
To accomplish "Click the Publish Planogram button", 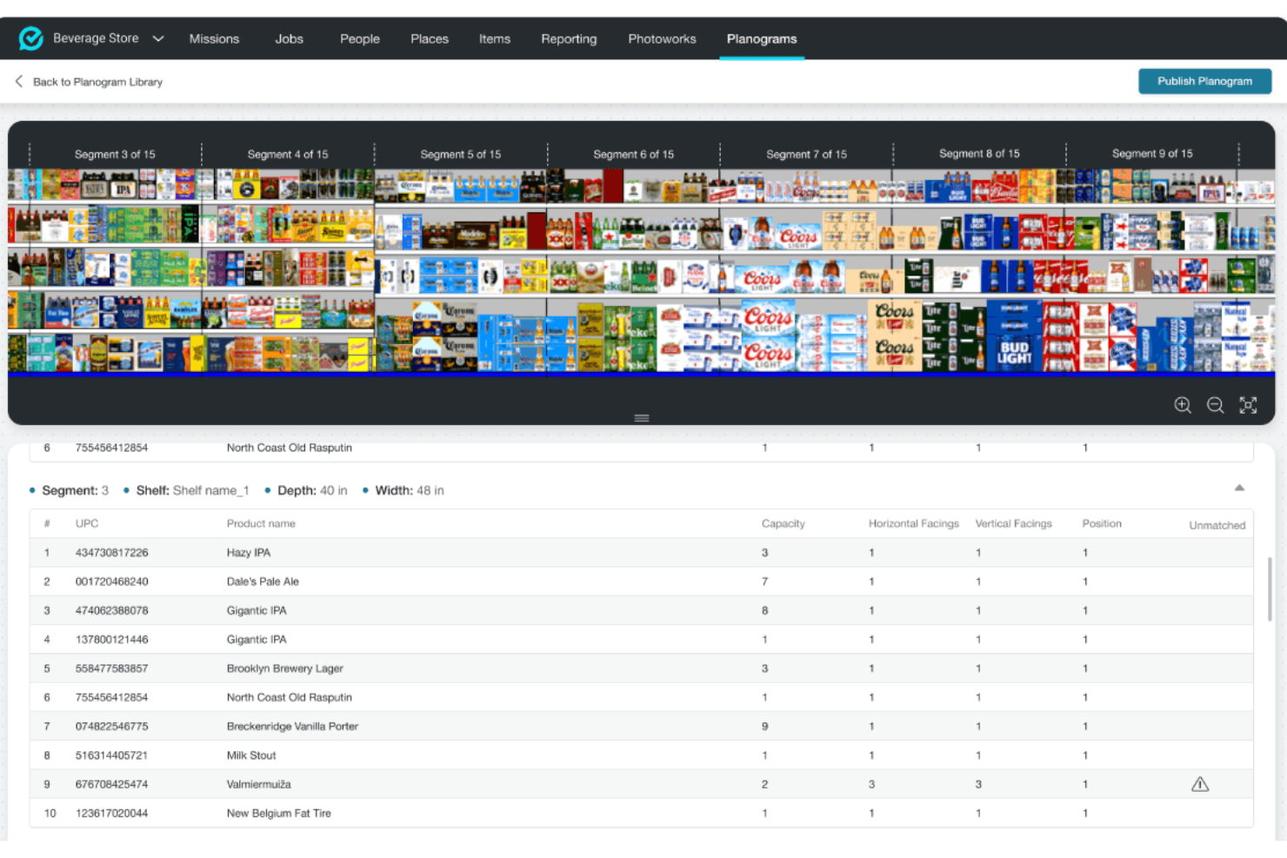I will click(1204, 81).
